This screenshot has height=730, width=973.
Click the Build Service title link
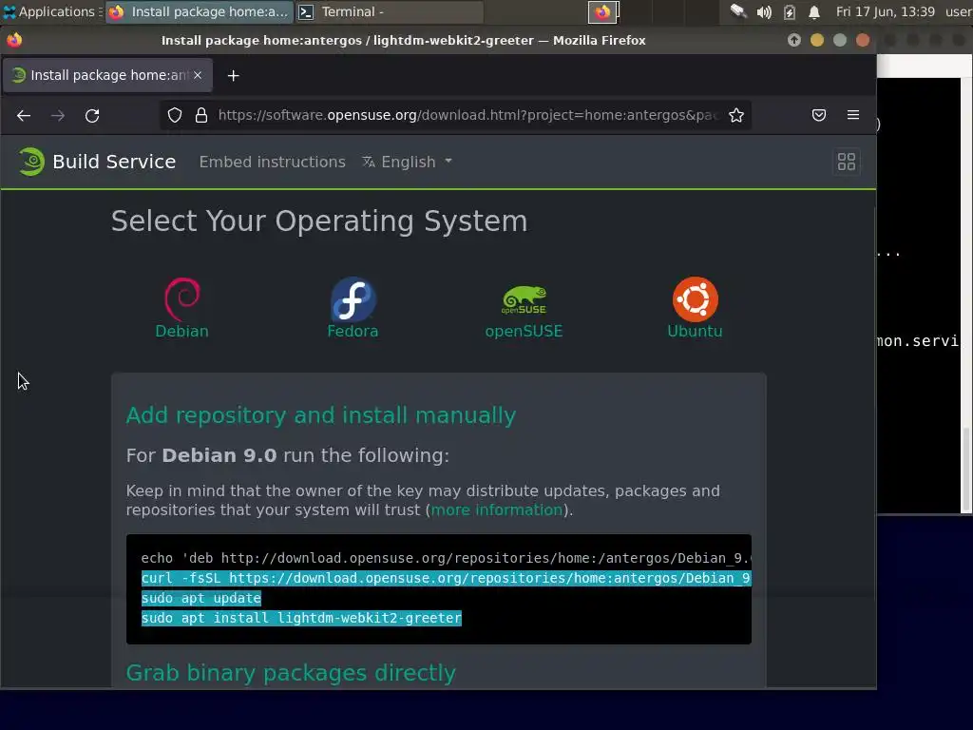click(x=114, y=162)
